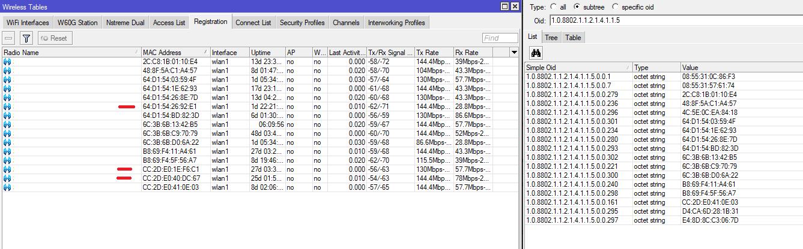This screenshot has height=249, width=803.
Task: Sort by Interface column header
Action: (x=230, y=53)
